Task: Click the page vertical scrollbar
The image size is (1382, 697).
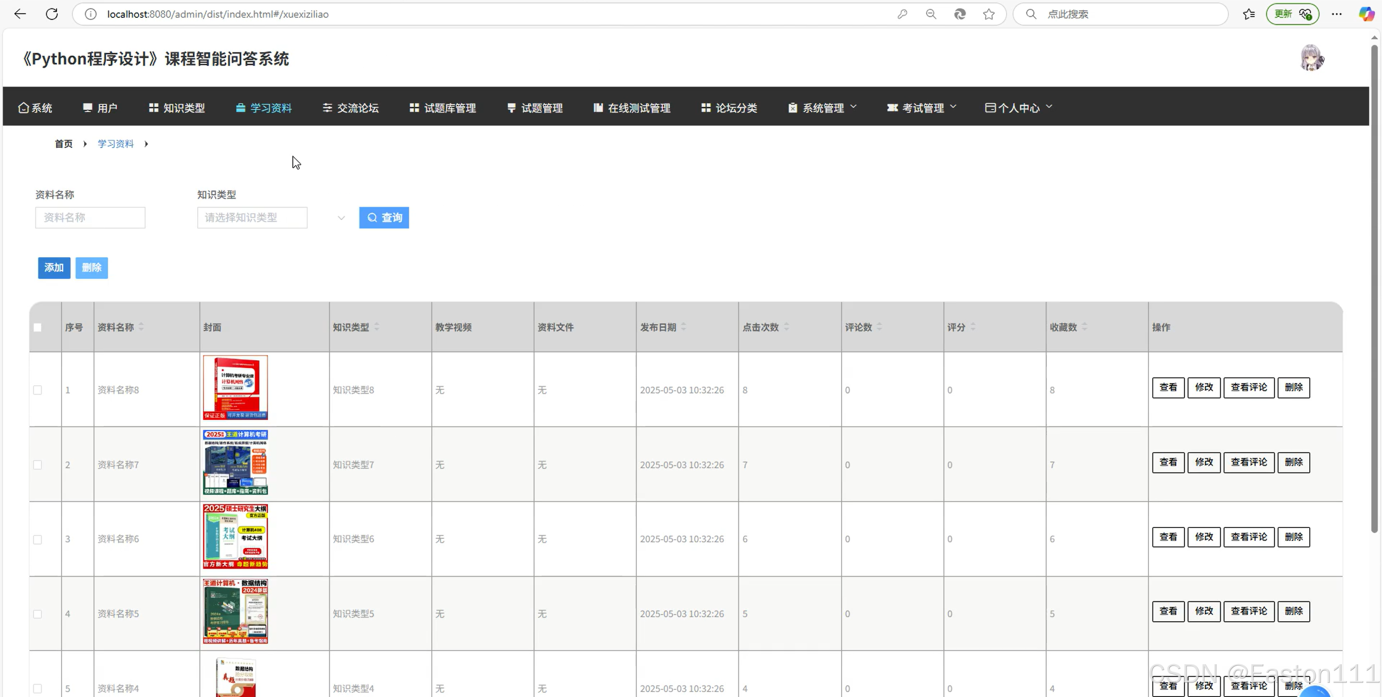Action: pyautogui.click(x=1374, y=290)
